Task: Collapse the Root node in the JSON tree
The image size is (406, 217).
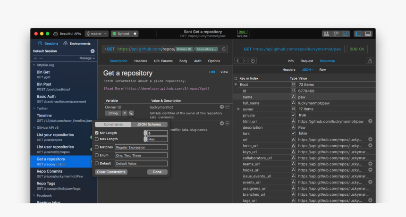Action: point(236,84)
